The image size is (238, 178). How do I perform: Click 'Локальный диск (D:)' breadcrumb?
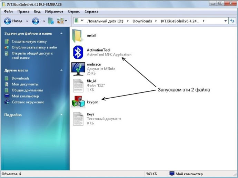(105, 21)
